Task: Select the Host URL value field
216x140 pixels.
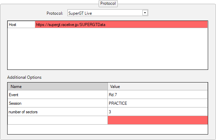Action: tap(71, 25)
